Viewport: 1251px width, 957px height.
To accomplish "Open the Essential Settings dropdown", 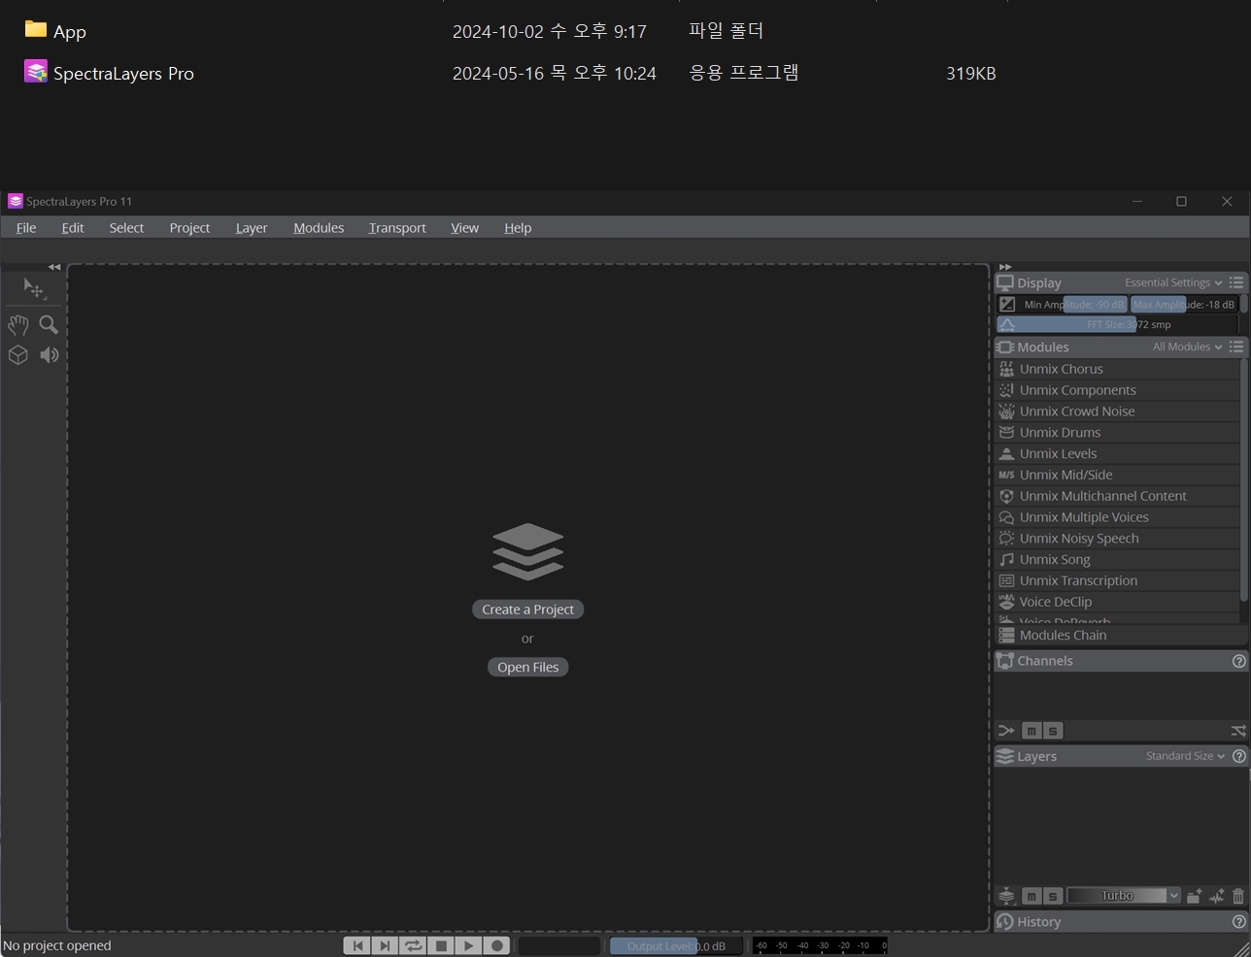I will [x=1173, y=282].
